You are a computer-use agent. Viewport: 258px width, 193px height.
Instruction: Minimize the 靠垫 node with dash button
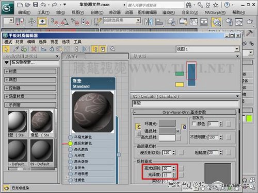(x=111, y=80)
